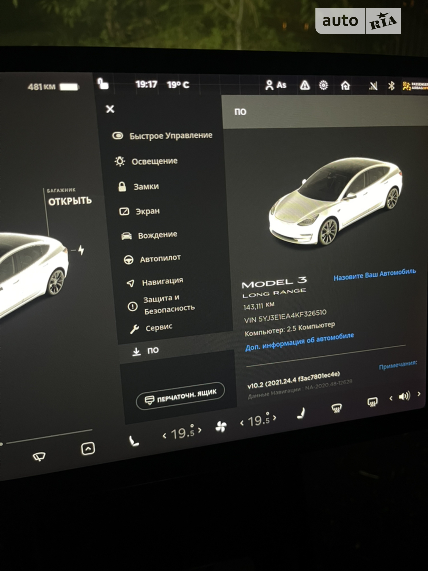
Task: Tap the passenger airbag off indicator
Action: click(x=415, y=87)
